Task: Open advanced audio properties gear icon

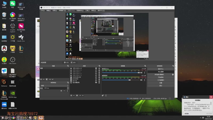Action: pos(103,95)
